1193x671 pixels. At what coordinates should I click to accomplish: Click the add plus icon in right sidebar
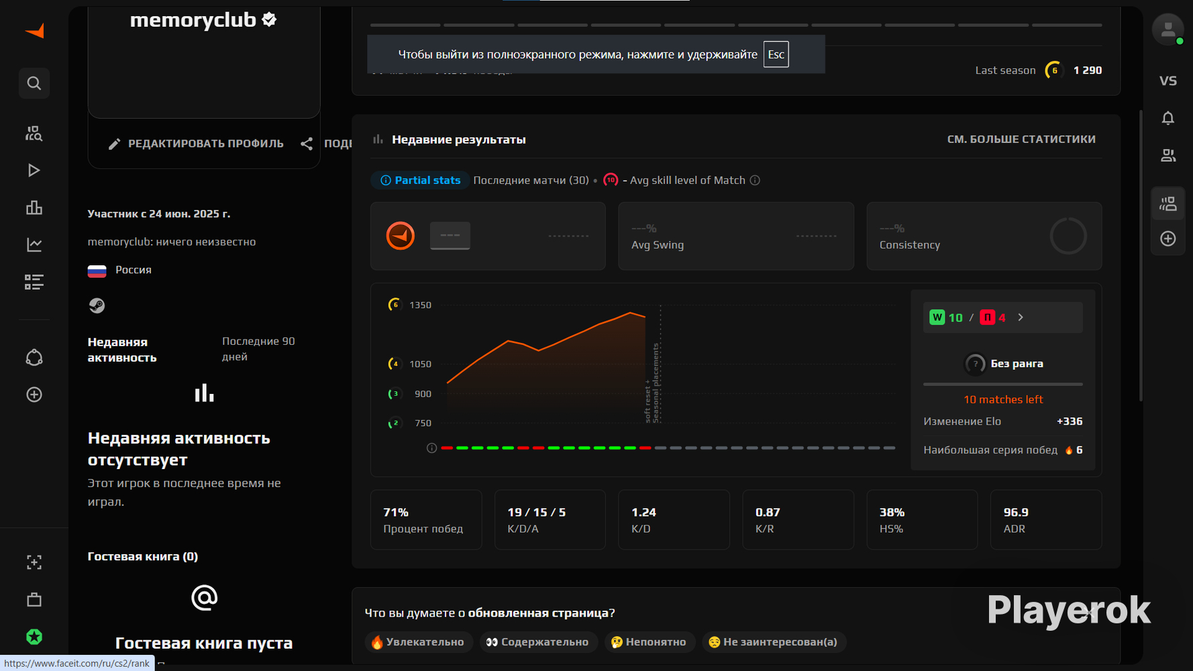(x=1168, y=239)
